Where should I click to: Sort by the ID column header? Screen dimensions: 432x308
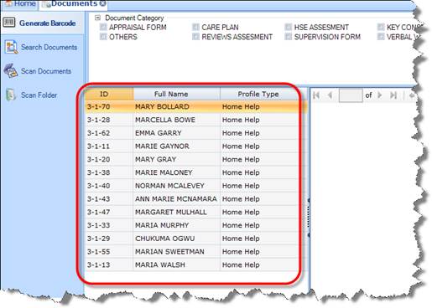pos(109,94)
